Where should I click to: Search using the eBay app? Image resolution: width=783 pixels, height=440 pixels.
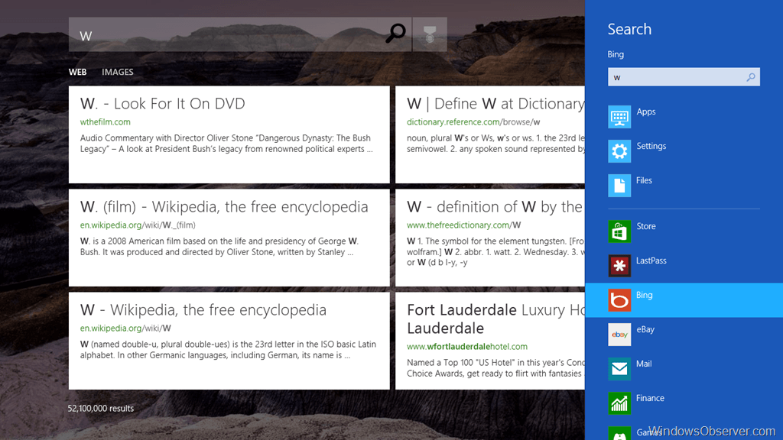[619, 335]
